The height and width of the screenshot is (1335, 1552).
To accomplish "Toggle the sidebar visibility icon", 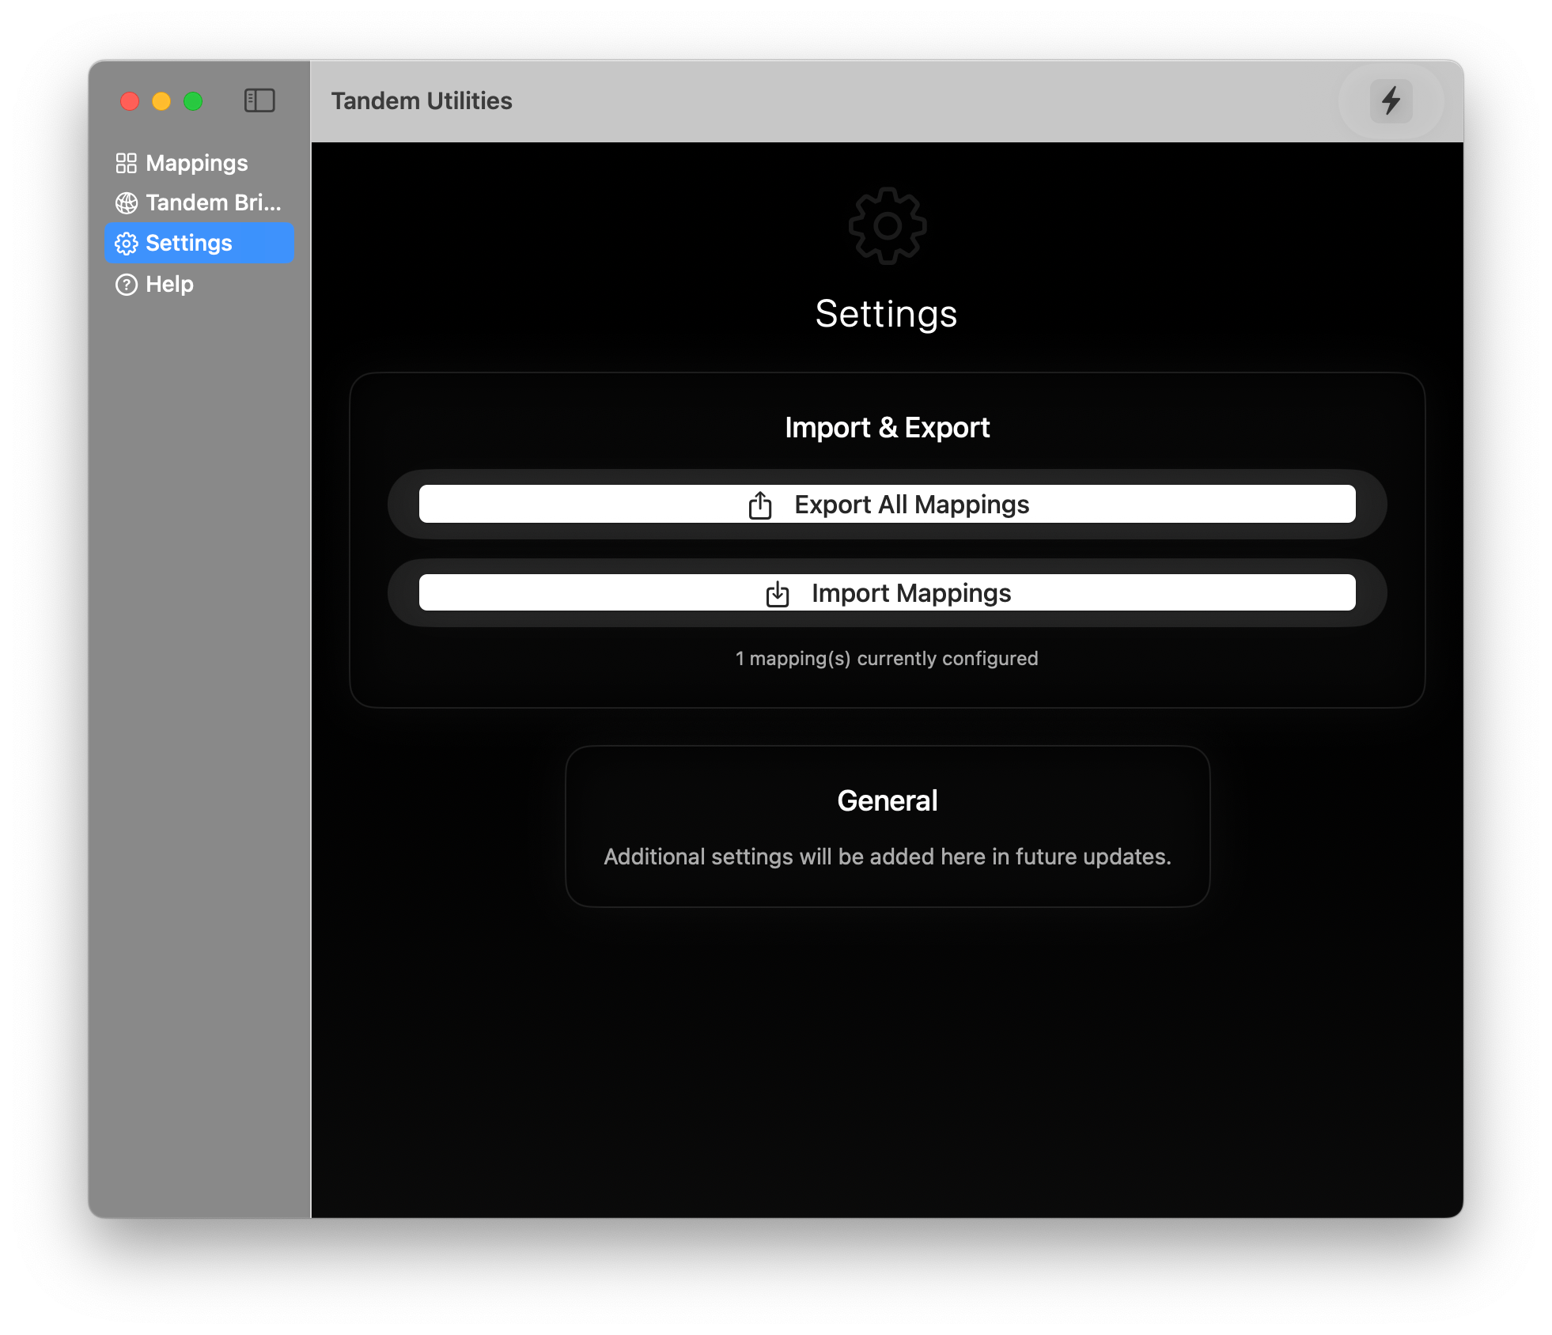I will pyautogui.click(x=259, y=100).
